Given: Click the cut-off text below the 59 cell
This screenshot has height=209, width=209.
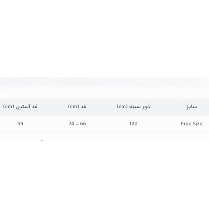Looking at the screenshot, I should [42, 141].
